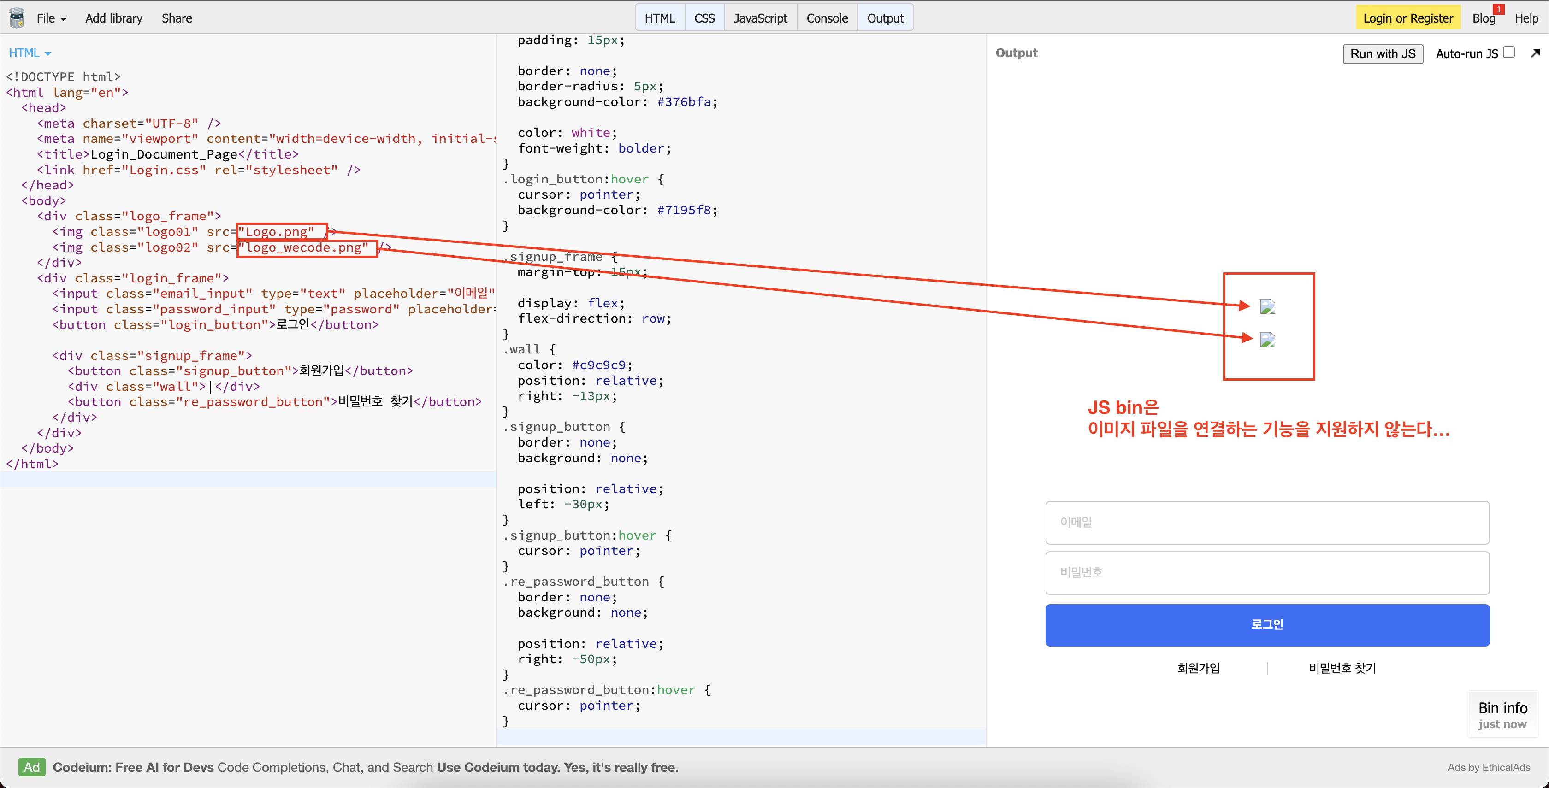Screen dimensions: 1549x788
Task: Expand the HTML panel language dropdown
Action: [30, 53]
